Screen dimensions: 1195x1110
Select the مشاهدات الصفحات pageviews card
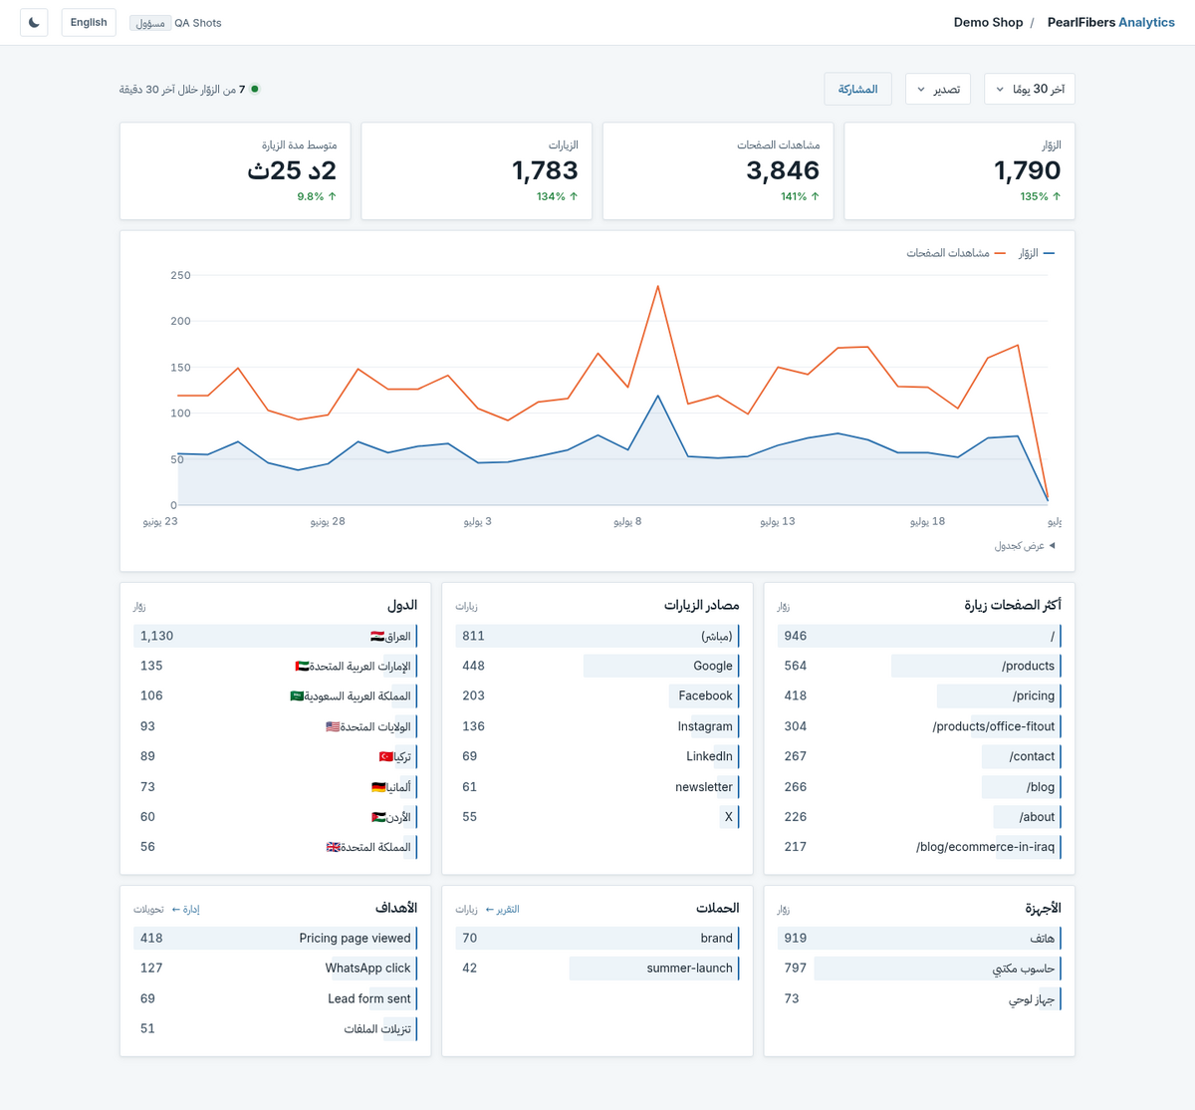click(x=718, y=171)
